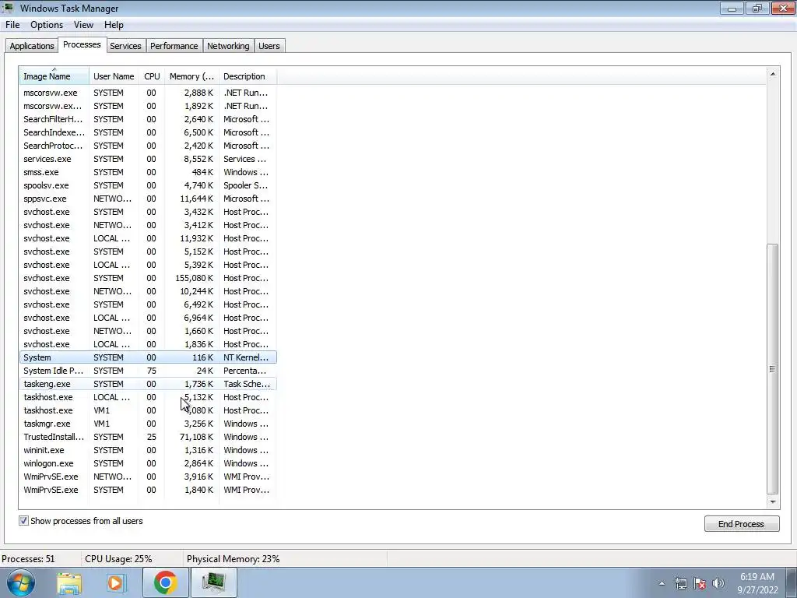Sort by Image Name column header
Image resolution: width=797 pixels, height=598 pixels.
[x=54, y=76]
